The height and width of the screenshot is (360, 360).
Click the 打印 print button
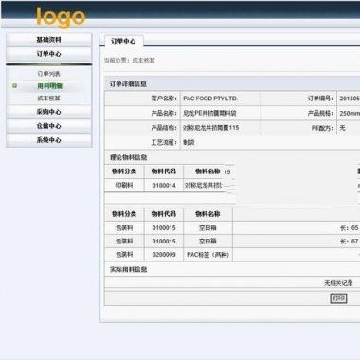[338, 298]
